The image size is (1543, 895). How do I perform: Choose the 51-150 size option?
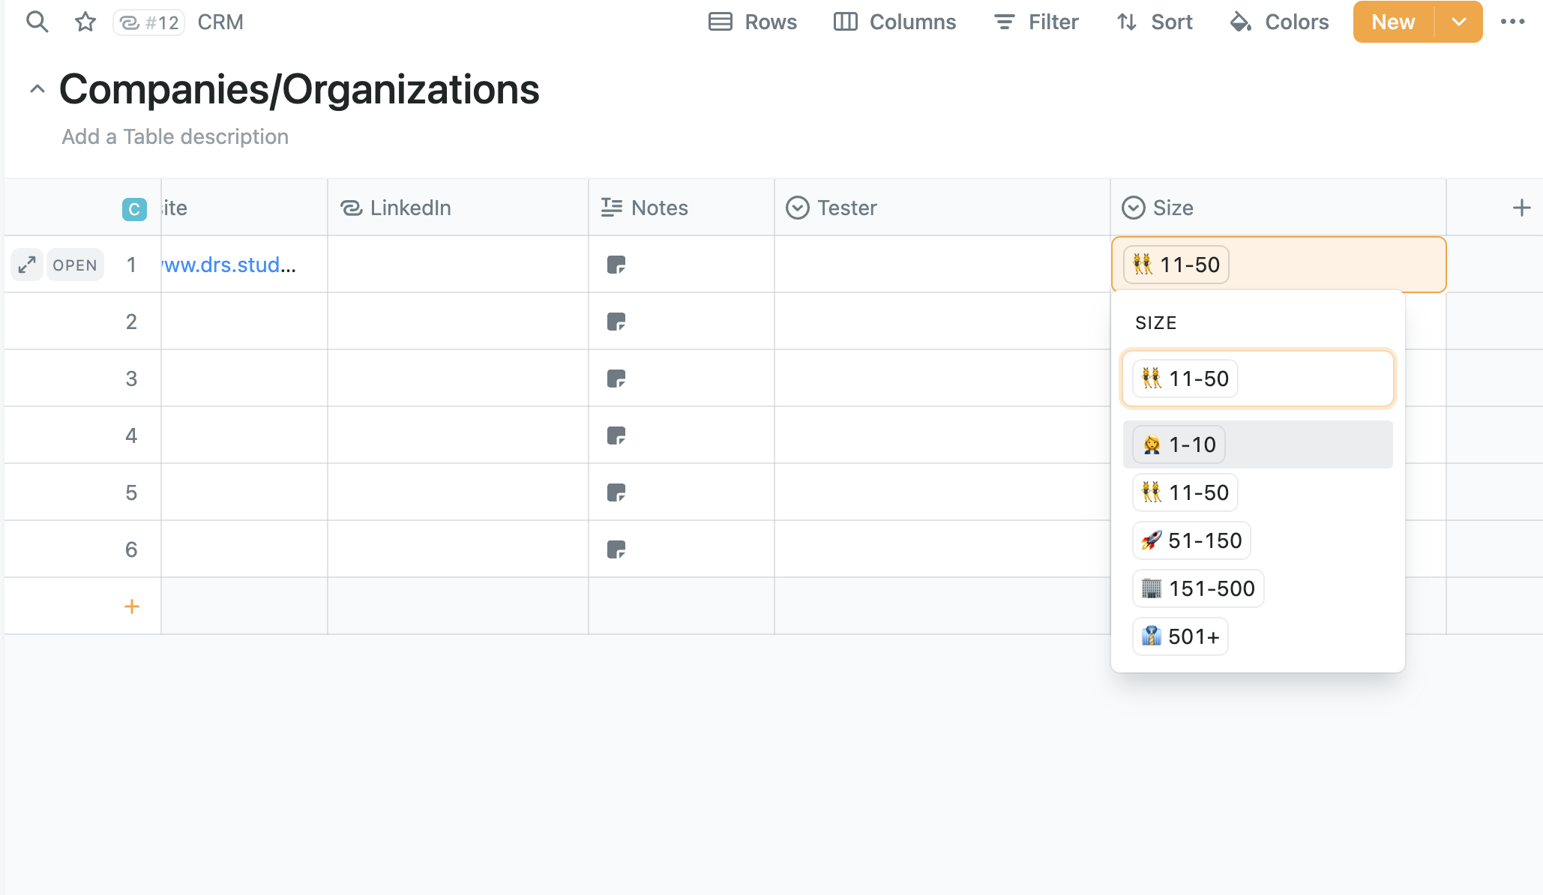[x=1191, y=540]
